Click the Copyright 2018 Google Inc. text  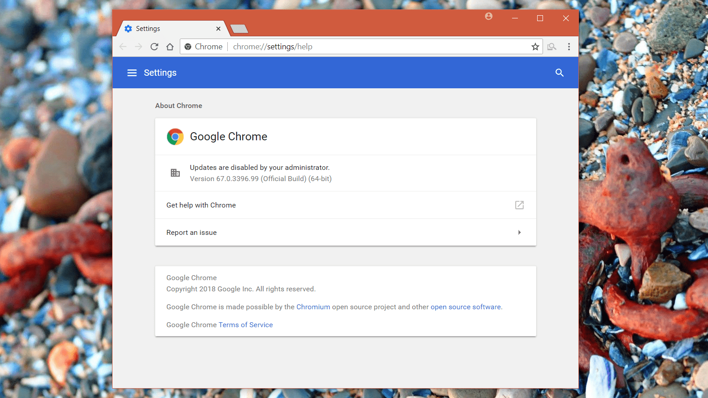point(241,289)
